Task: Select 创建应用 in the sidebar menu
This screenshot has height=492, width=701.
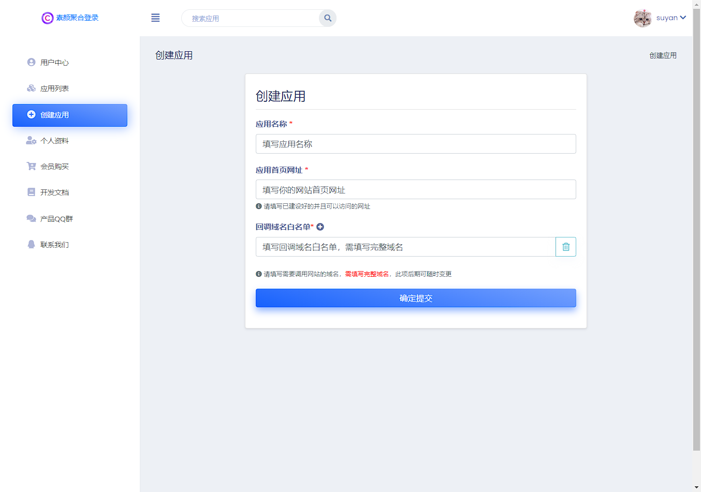Action: pyautogui.click(x=69, y=115)
